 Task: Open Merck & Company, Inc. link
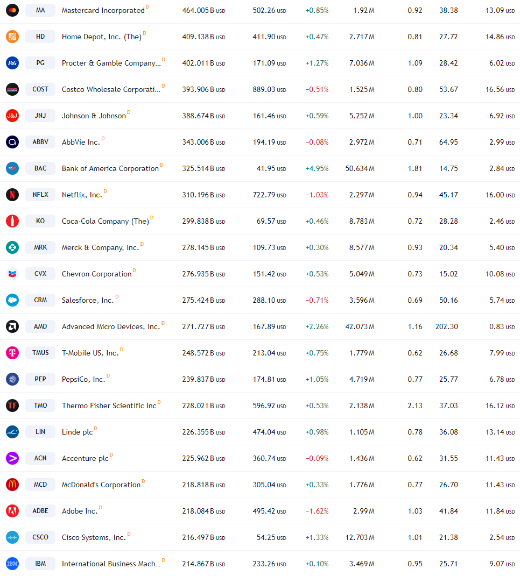tap(101, 247)
